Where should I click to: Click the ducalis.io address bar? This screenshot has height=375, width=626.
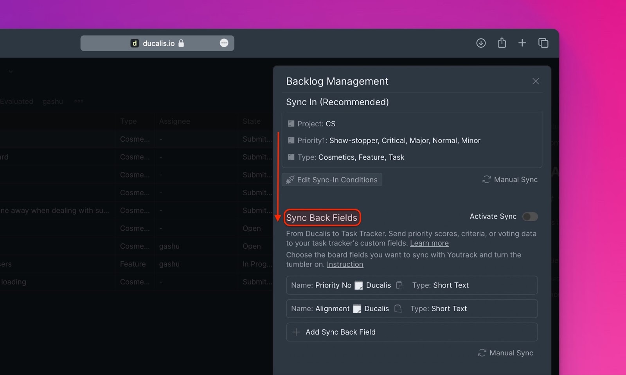coord(157,43)
